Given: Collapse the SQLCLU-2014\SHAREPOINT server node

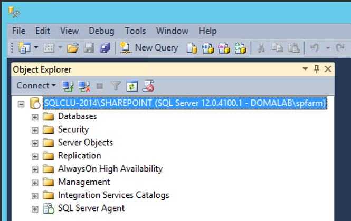Looking at the screenshot, I should click(x=21, y=104).
